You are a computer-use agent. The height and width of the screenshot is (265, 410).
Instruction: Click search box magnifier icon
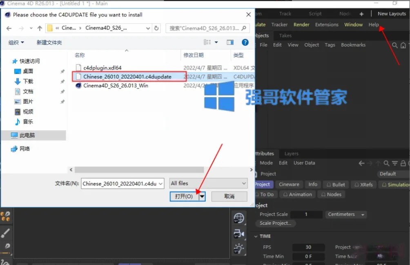[x=244, y=28]
